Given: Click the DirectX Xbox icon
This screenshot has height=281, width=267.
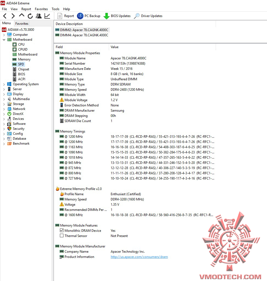Looking at the screenshot, I should (9, 114).
